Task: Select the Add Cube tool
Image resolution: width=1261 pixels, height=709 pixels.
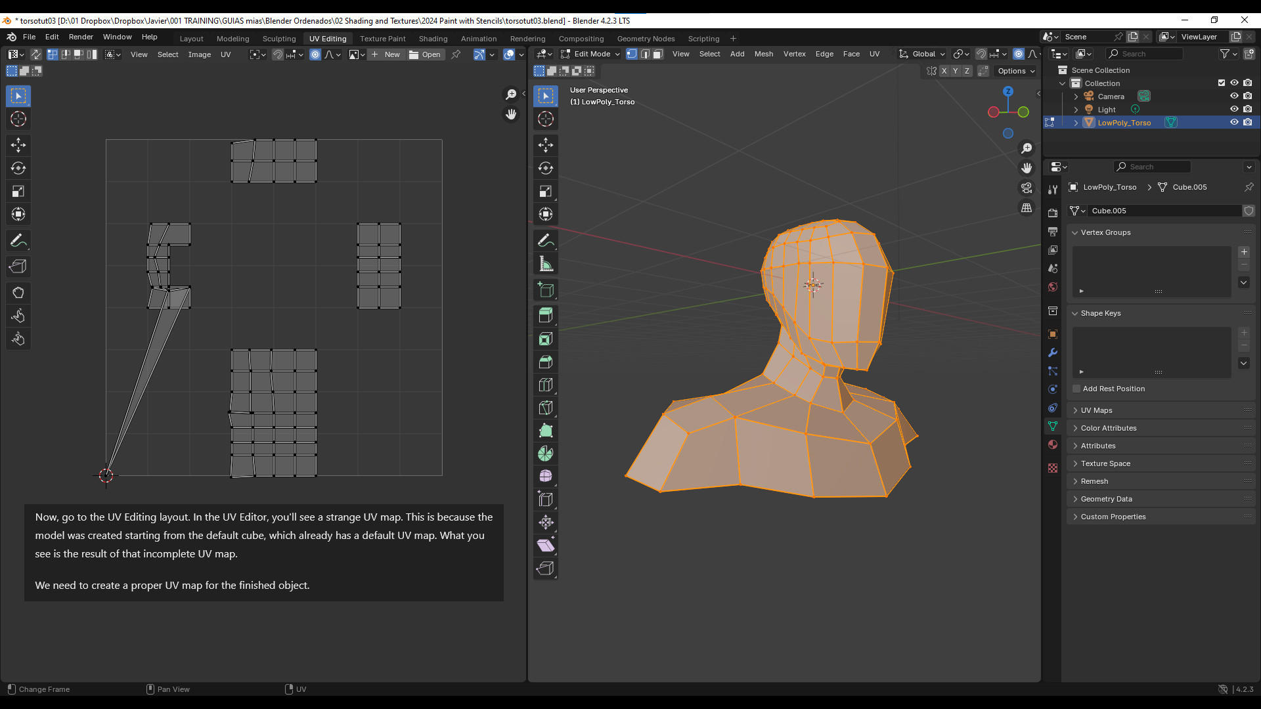Action: pyautogui.click(x=546, y=290)
